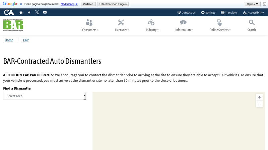
Task: Open the YouTube icon link
Action: point(45,12)
